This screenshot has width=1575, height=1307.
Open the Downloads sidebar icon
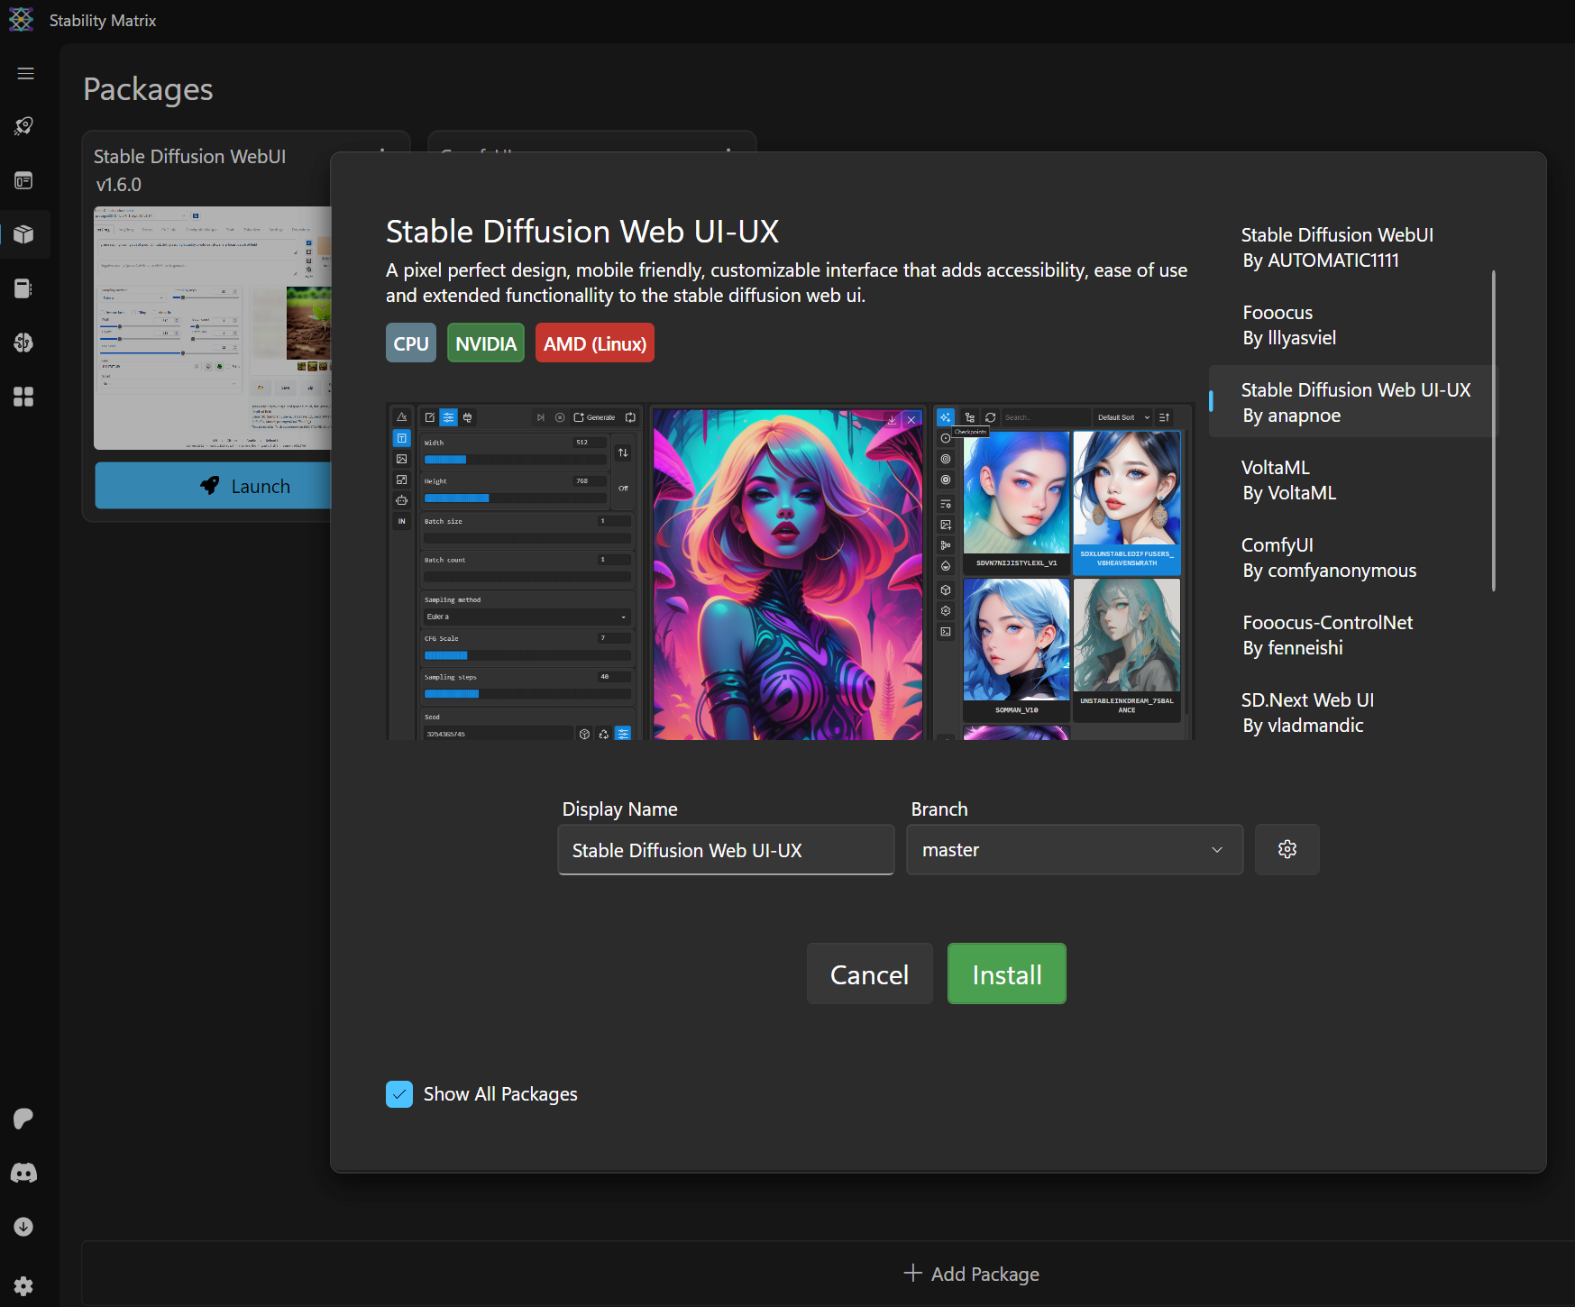(24, 1227)
